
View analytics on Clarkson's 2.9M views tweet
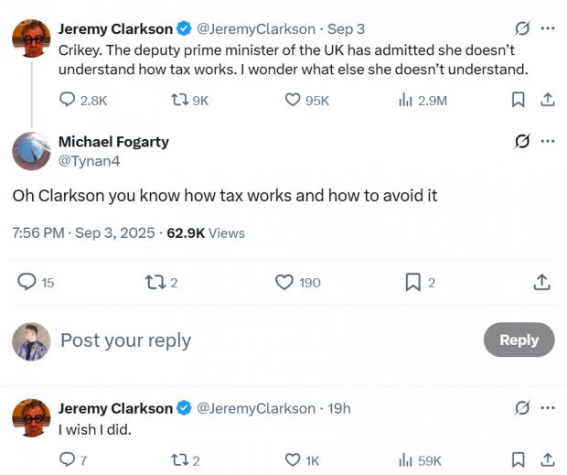point(406,100)
